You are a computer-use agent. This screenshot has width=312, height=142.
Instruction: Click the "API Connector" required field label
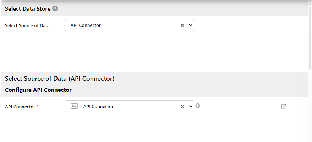tap(20, 107)
